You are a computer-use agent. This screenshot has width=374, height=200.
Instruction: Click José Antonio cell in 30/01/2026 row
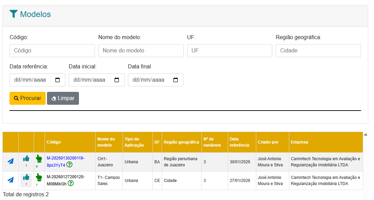272,162
